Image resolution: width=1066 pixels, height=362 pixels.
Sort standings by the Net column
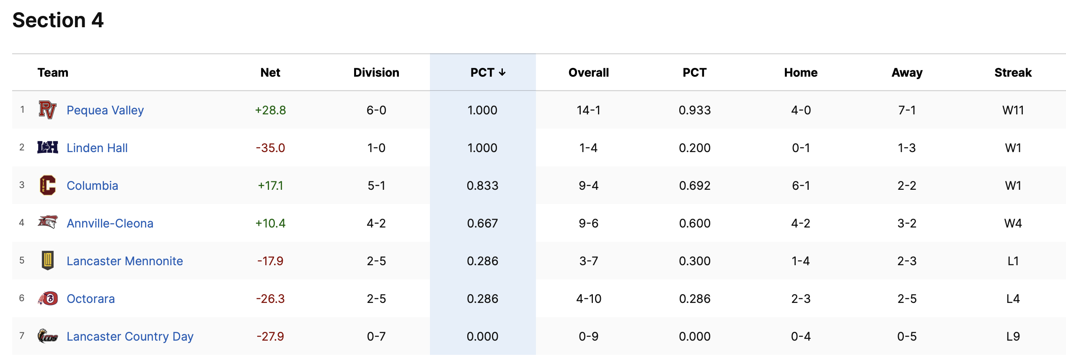[x=270, y=72]
